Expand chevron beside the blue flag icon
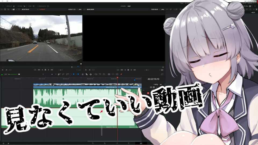The width and height of the screenshot is (258, 145). [76, 74]
